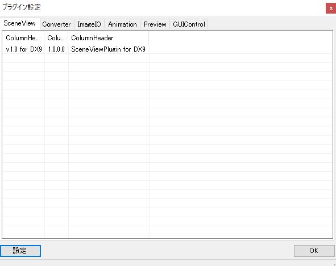Click the divider after the Colu... header
336x266 pixels.
click(x=68, y=38)
